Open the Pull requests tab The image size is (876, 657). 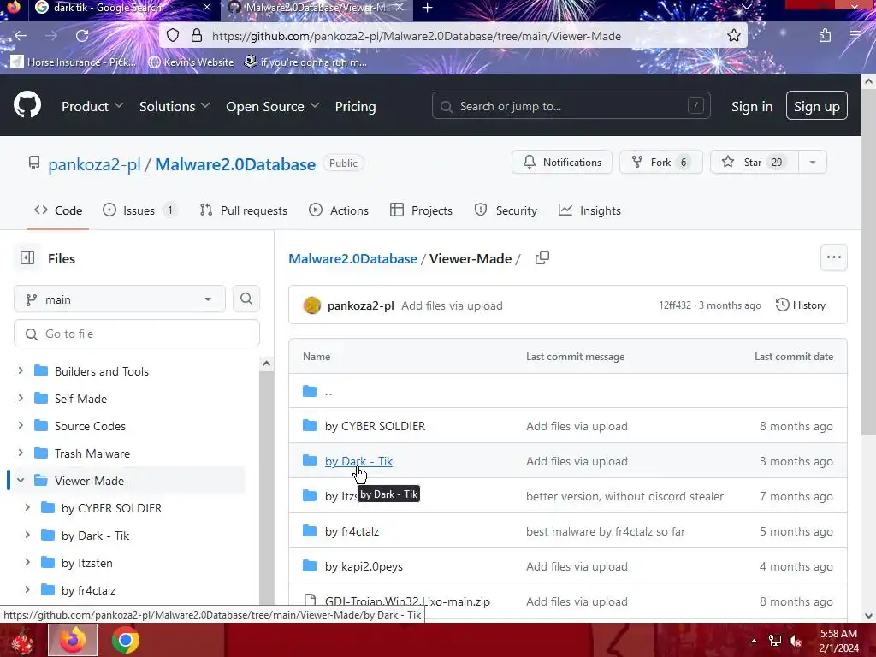coord(243,210)
